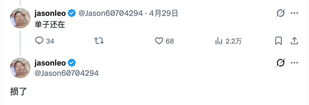Click jasonleo name on the 4月29日 tweet
The height and width of the screenshot is (105, 309).
[50, 13]
